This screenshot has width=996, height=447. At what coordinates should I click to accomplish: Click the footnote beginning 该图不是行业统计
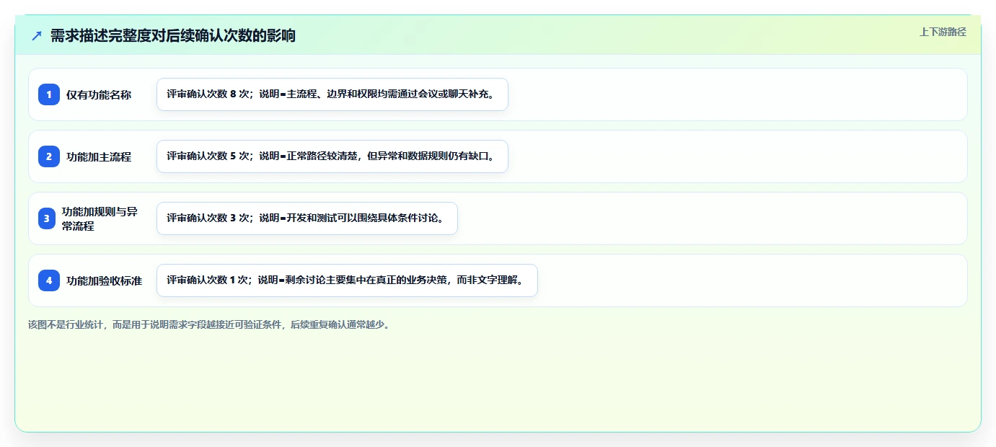pyautogui.click(x=211, y=324)
